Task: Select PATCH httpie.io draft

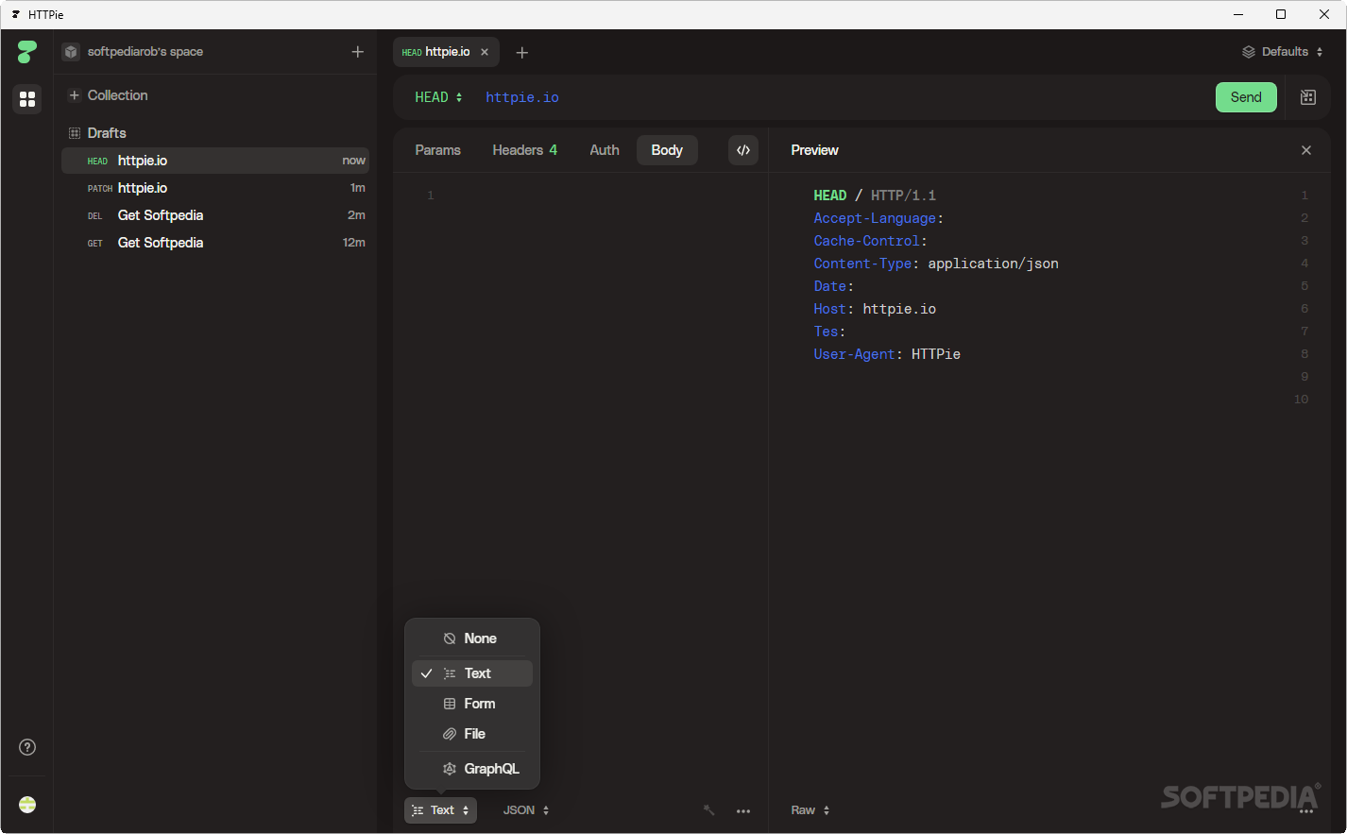Action: 215,188
